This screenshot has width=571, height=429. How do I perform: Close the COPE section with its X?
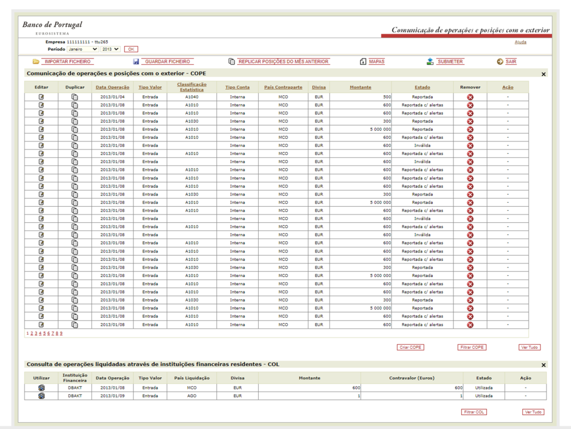[x=543, y=74]
